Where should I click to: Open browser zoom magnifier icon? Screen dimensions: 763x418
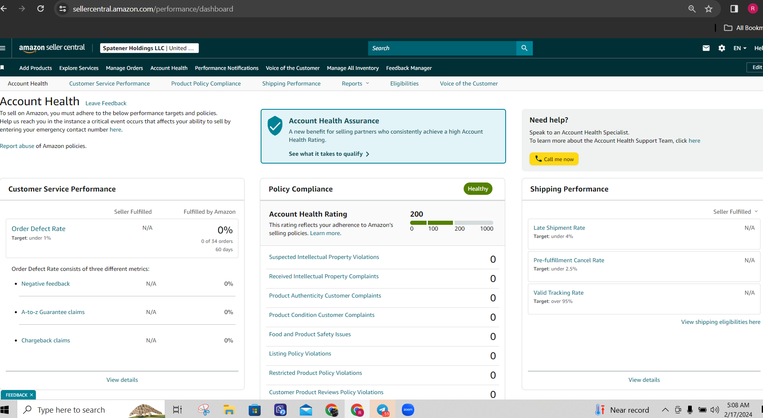pyautogui.click(x=692, y=9)
